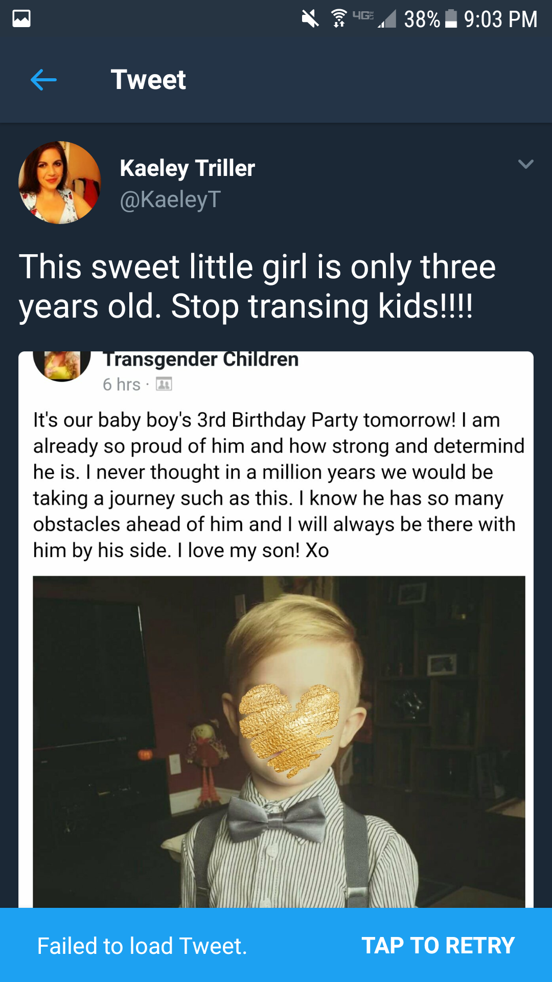Tap the Failed to load Tweet message
Screen dimensions: 552x982
click(142, 946)
